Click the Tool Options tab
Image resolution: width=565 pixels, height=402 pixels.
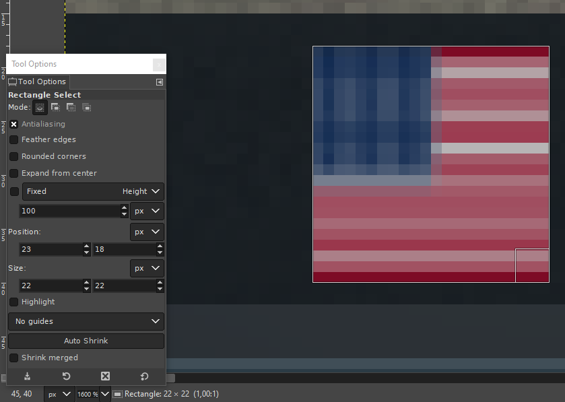38,81
